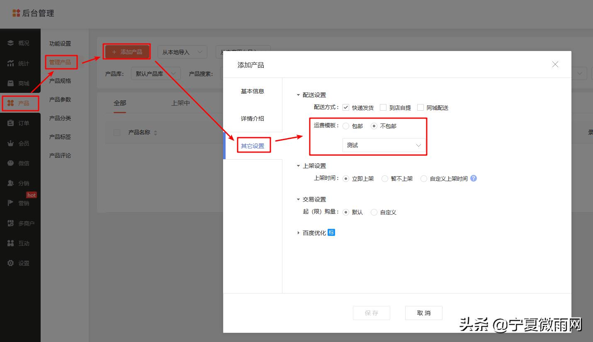The width and height of the screenshot is (593, 342).
Task: Select the 包邮 free shipping radio button
Action: tap(346, 126)
